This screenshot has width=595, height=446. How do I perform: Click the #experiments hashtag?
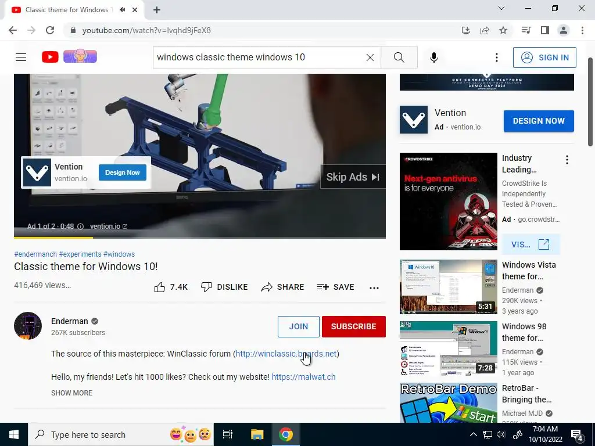(80, 254)
